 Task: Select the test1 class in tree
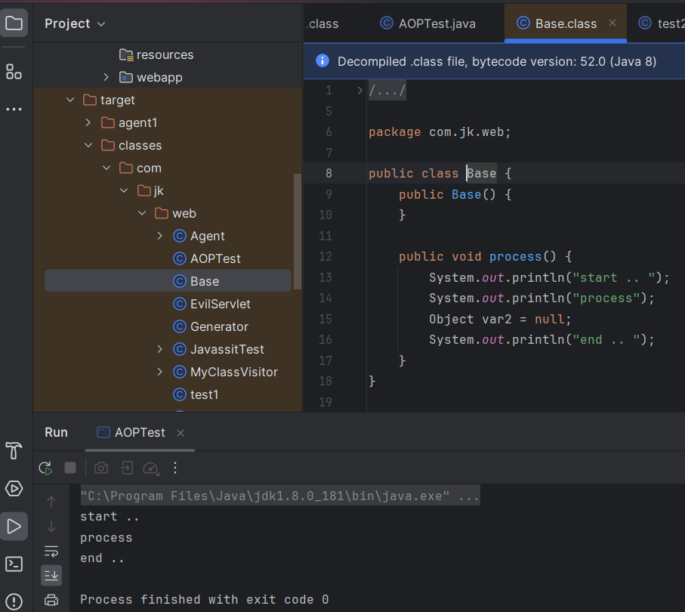click(196, 394)
